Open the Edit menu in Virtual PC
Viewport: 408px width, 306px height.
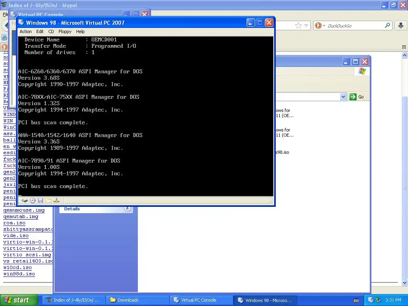point(40,31)
